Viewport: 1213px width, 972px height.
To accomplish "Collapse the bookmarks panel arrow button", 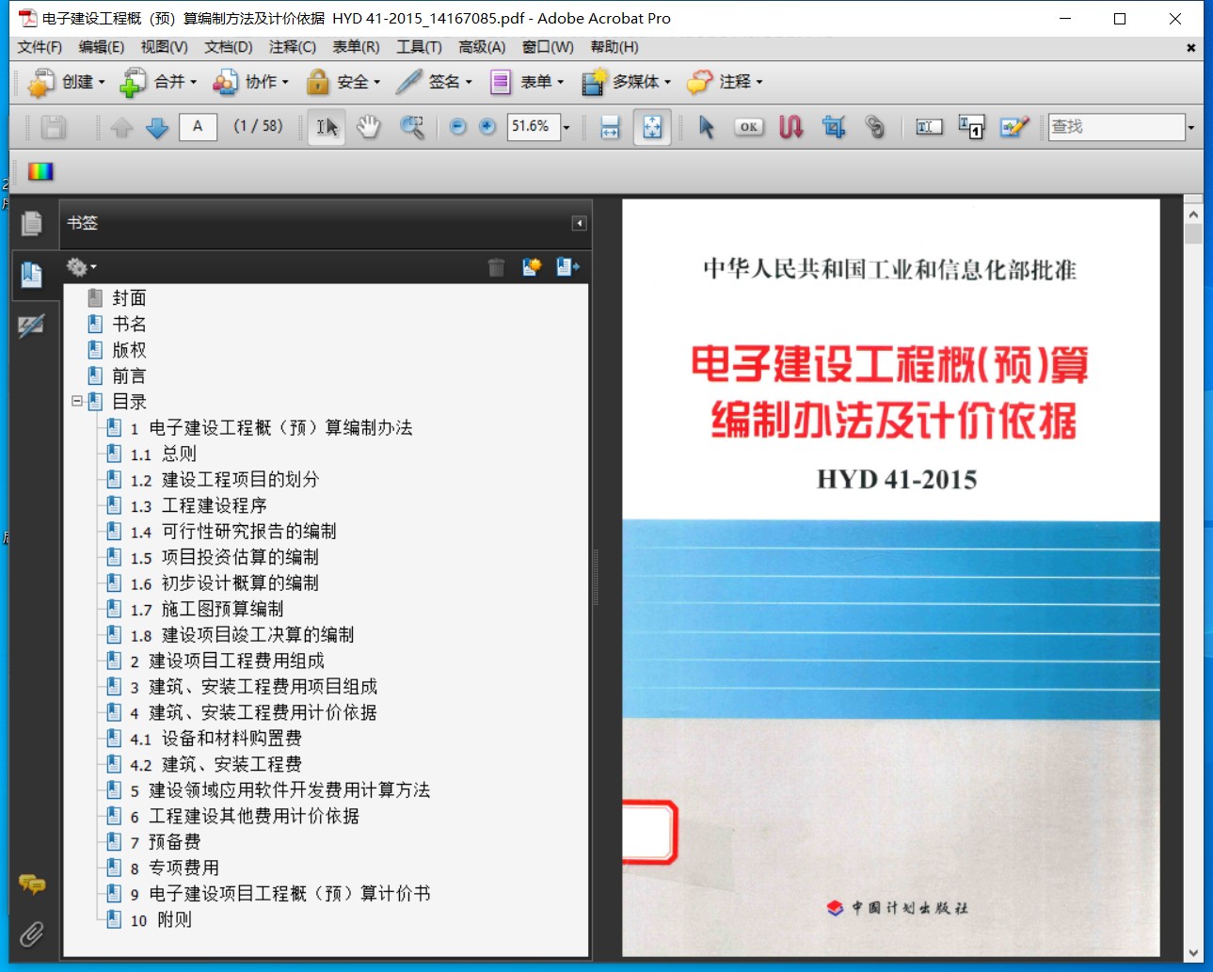I will 580,223.
